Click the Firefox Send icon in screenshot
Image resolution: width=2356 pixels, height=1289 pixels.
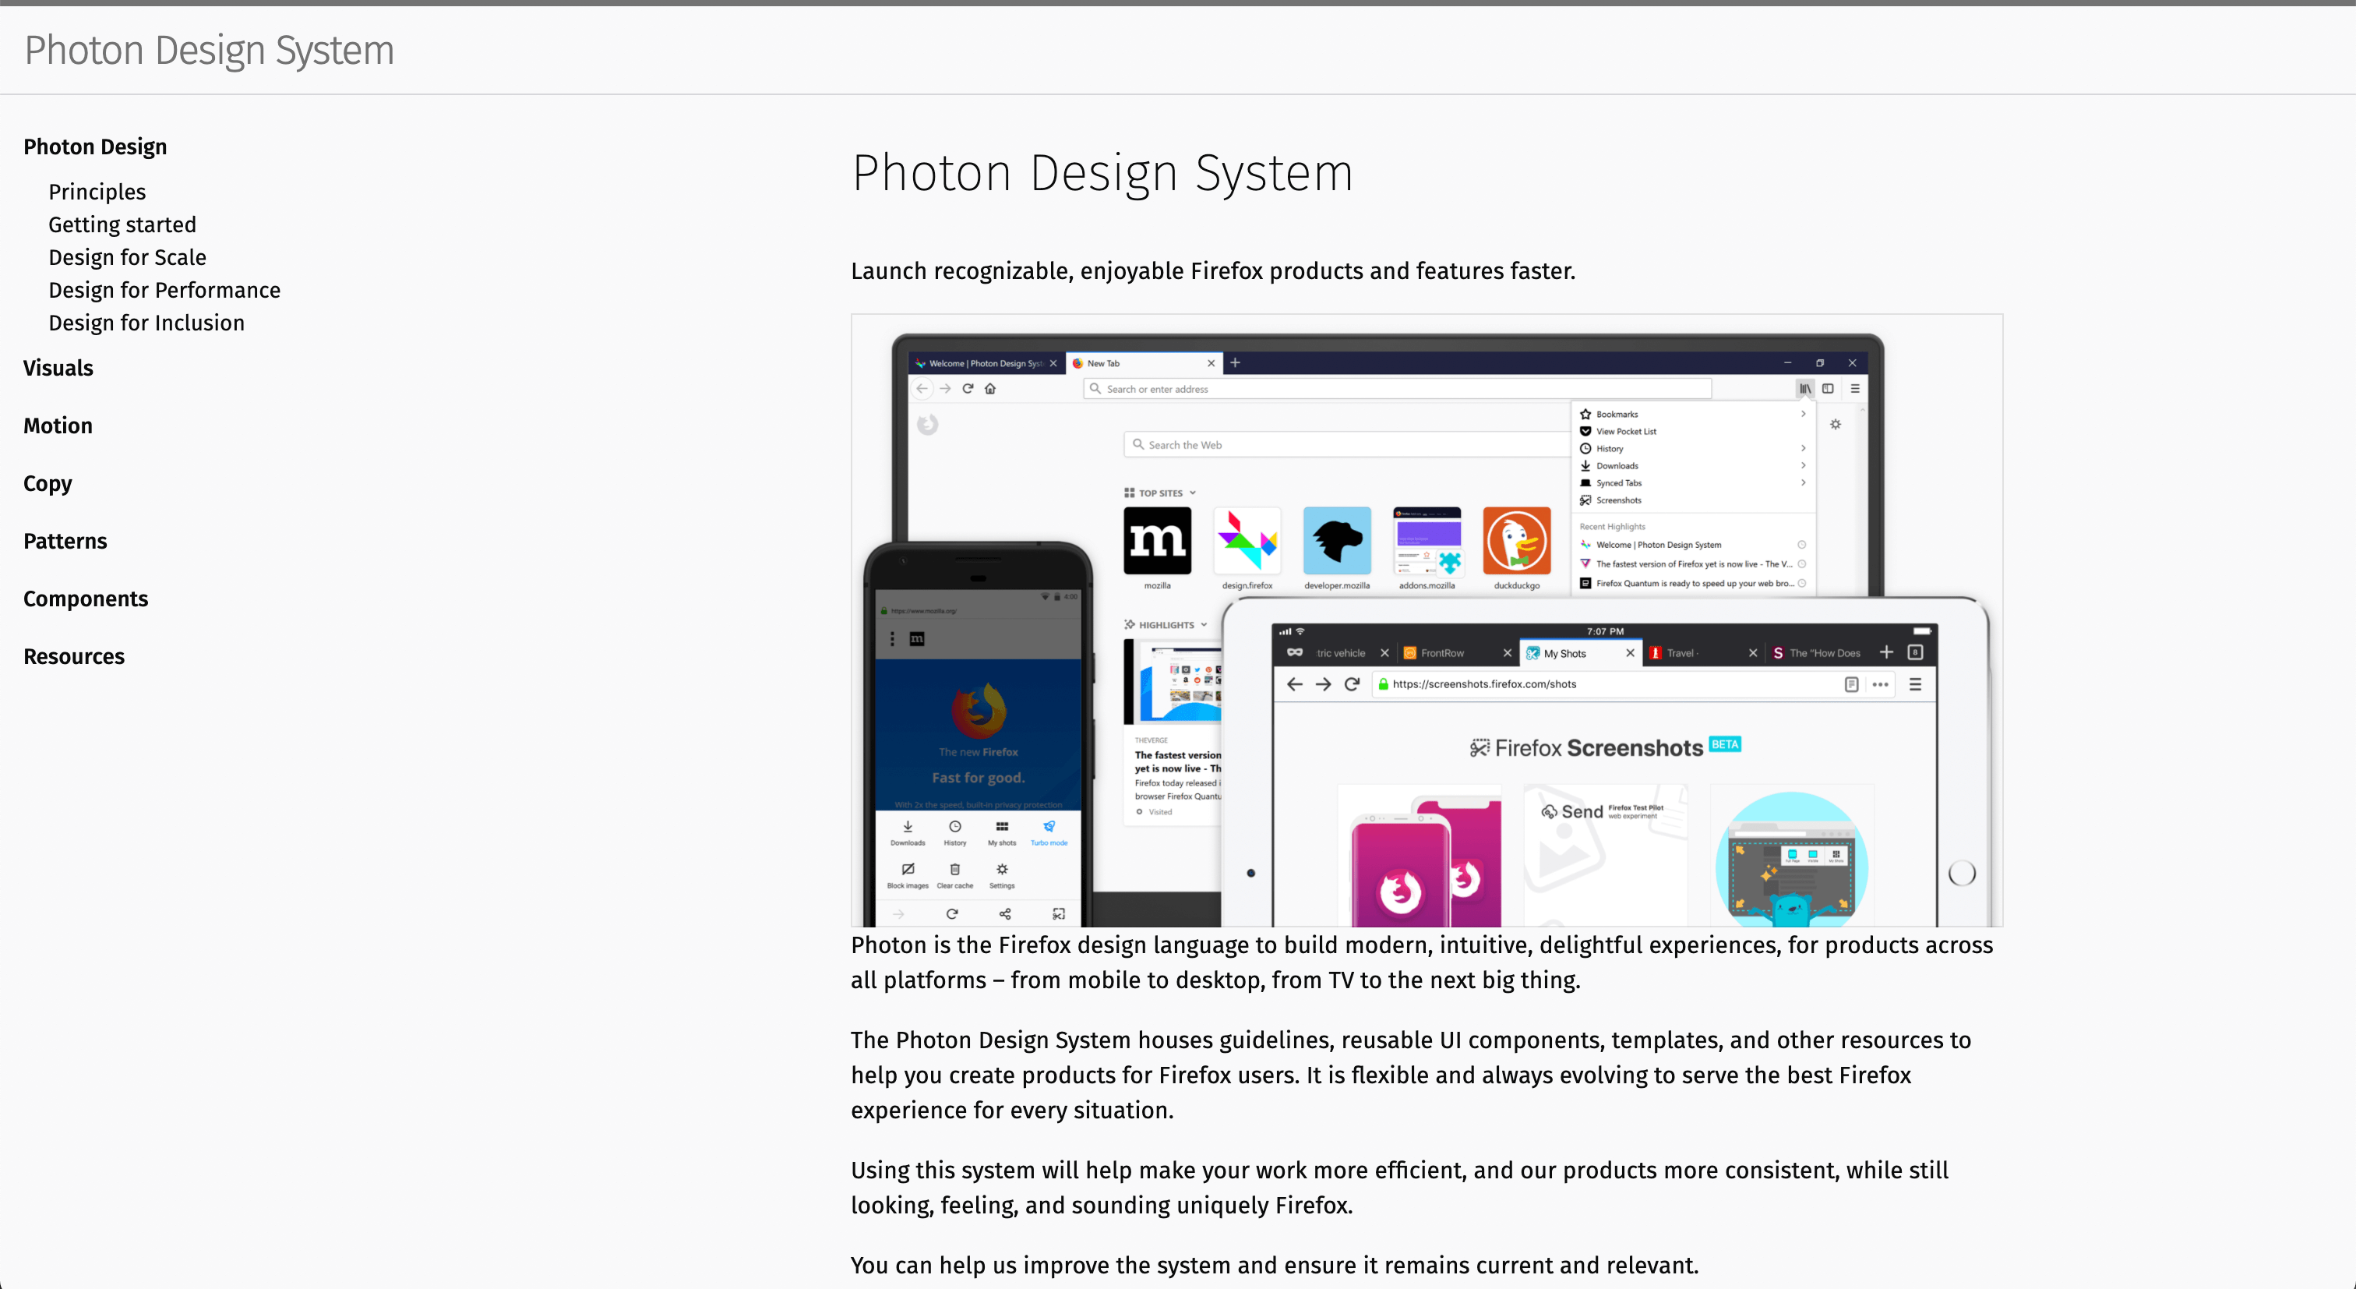coord(1548,813)
